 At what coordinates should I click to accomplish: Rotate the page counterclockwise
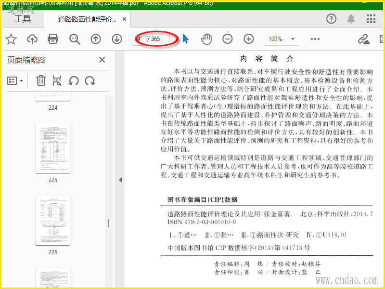point(74,80)
